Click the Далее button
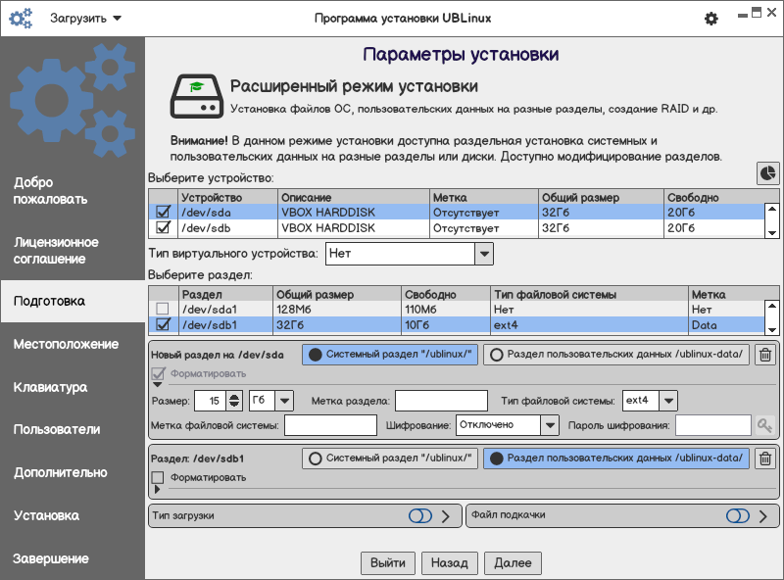Image resolution: width=784 pixels, height=580 pixels. 512,562
